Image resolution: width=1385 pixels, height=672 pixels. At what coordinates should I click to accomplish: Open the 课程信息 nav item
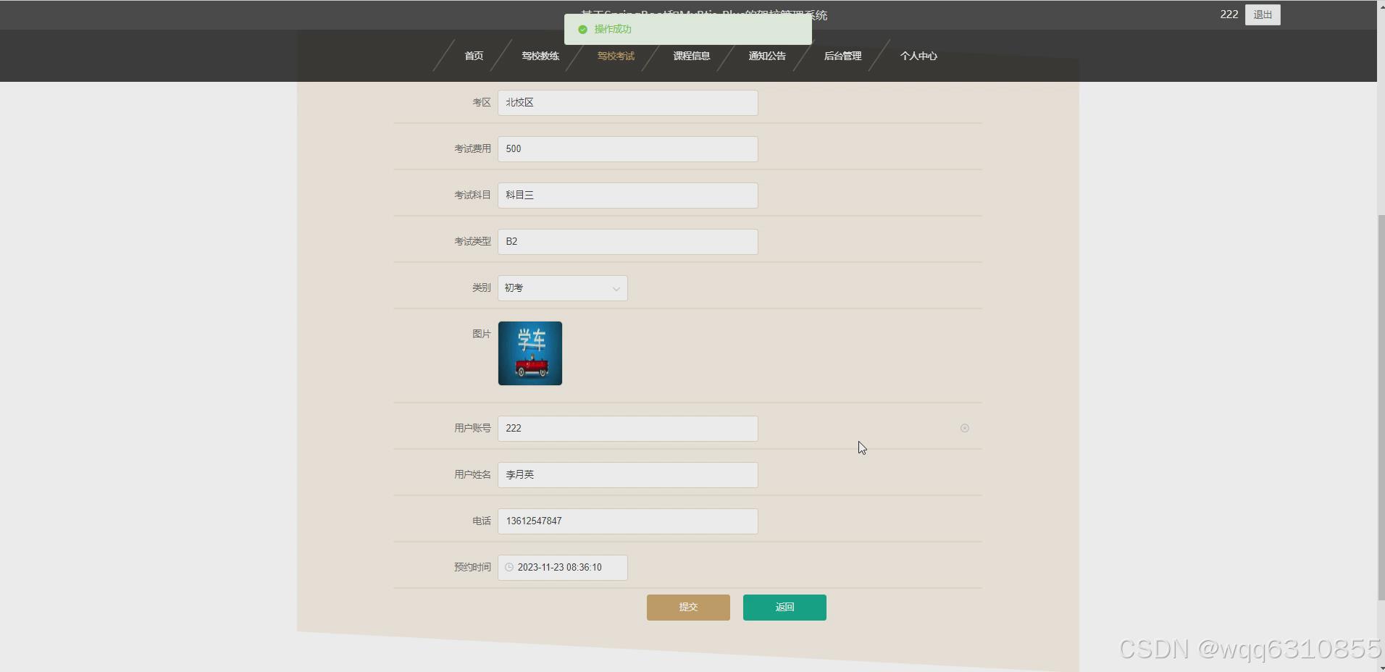692,56
